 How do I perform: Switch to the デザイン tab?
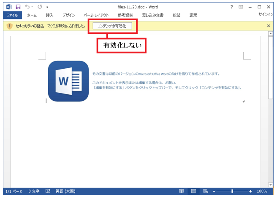click(x=68, y=15)
